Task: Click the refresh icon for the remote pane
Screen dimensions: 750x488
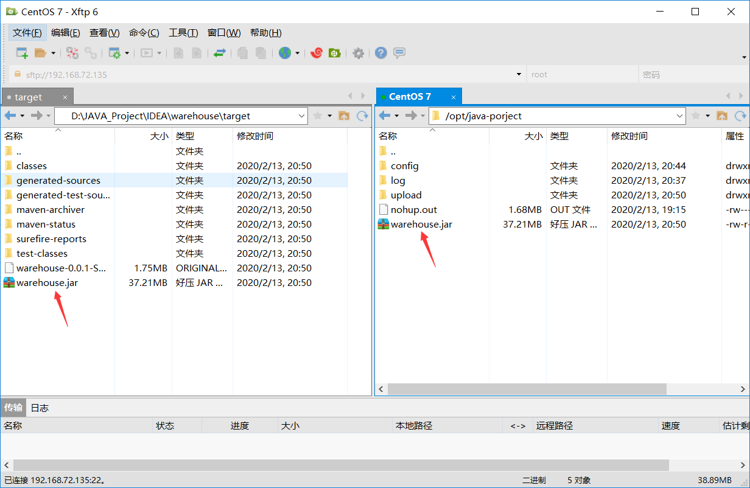Action: (741, 116)
